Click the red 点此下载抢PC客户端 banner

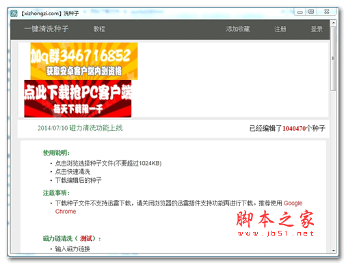pos(78,99)
